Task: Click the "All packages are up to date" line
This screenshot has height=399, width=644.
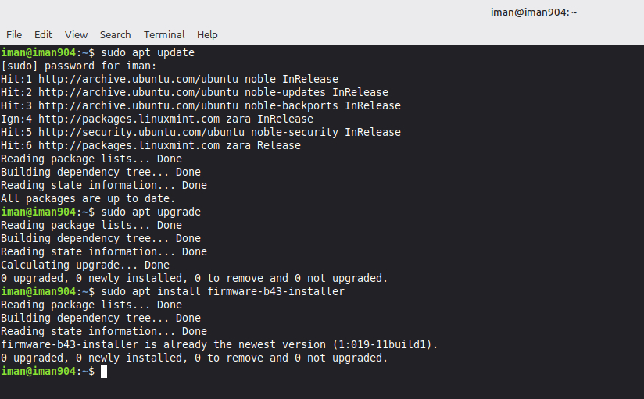Action: pos(88,198)
